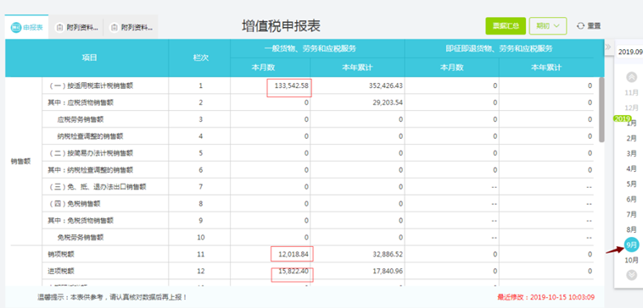Click the 增值税申报表 title
Viewport: 643px width, 308px height.
[282, 25]
